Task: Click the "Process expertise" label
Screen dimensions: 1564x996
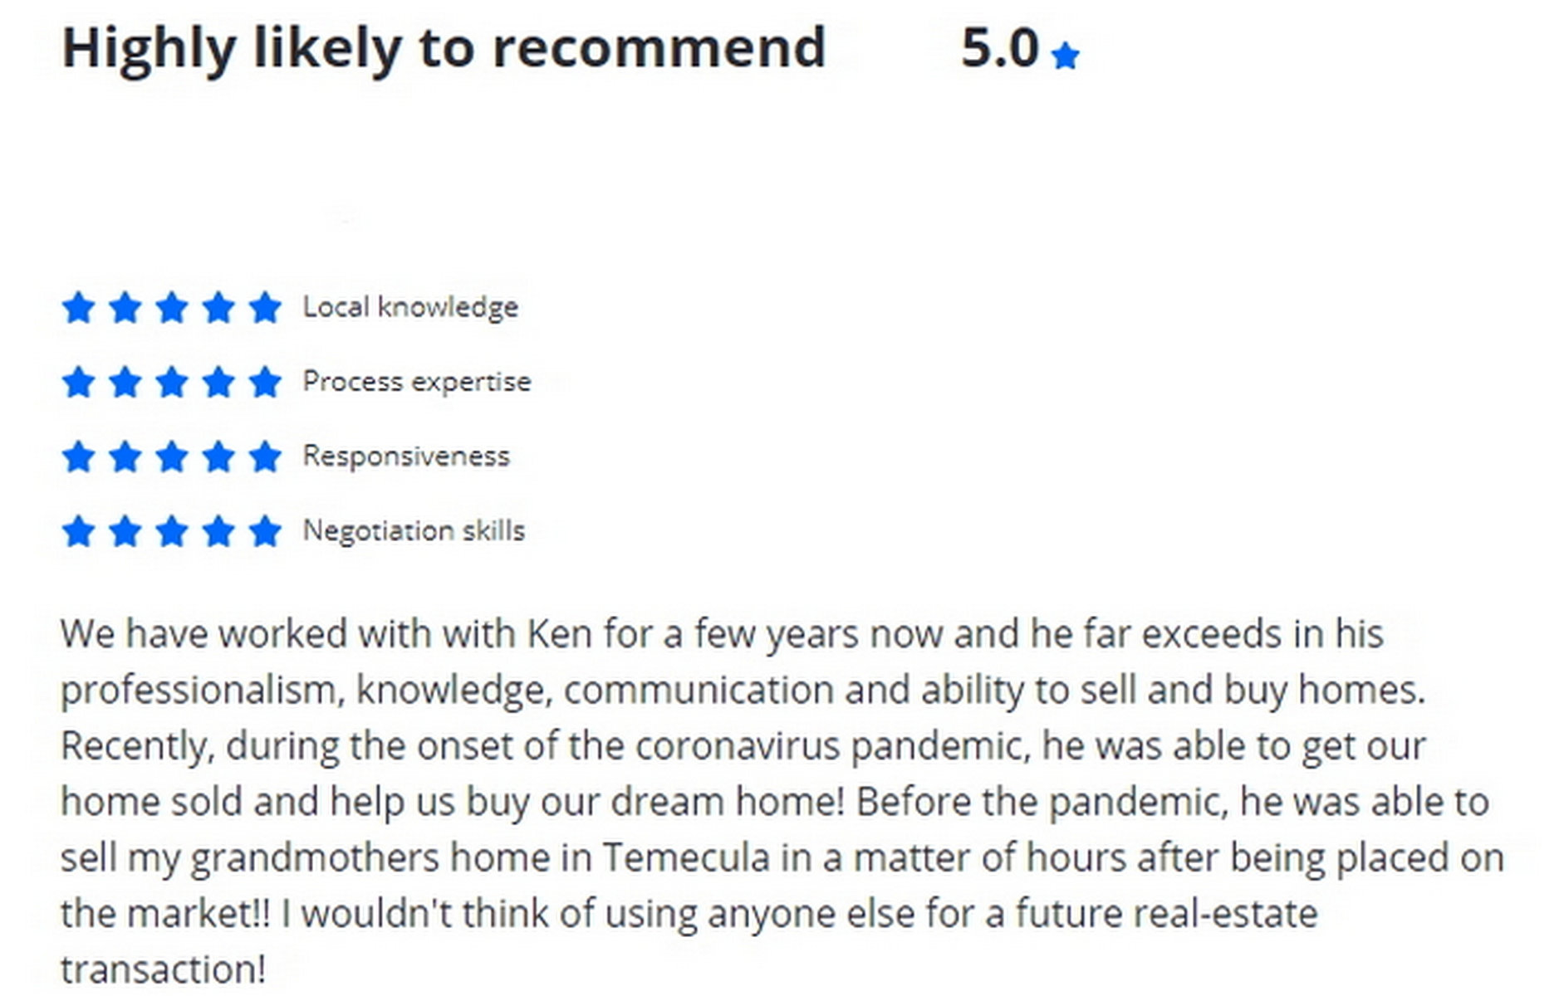Action: coord(416,382)
